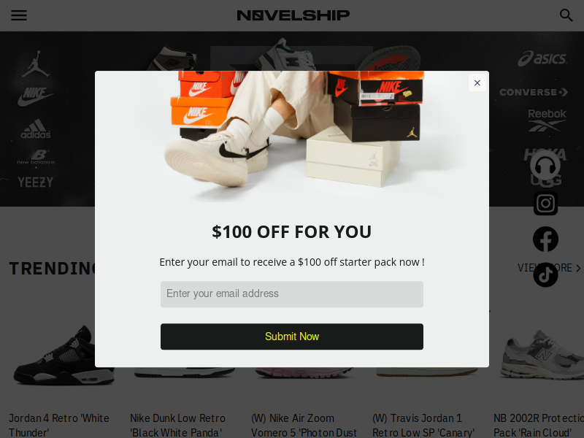Image resolution: width=584 pixels, height=438 pixels.
Task: Open the TikTok social icon
Action: point(545,275)
